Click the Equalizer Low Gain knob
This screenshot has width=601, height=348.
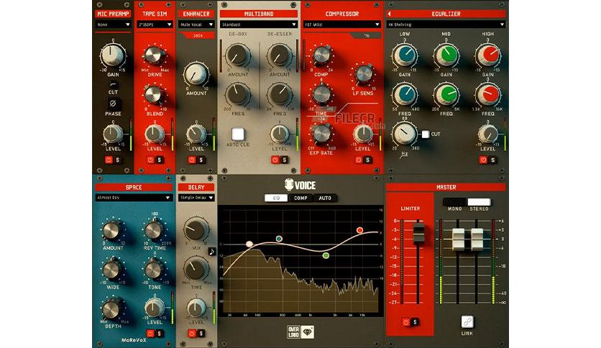point(404,55)
